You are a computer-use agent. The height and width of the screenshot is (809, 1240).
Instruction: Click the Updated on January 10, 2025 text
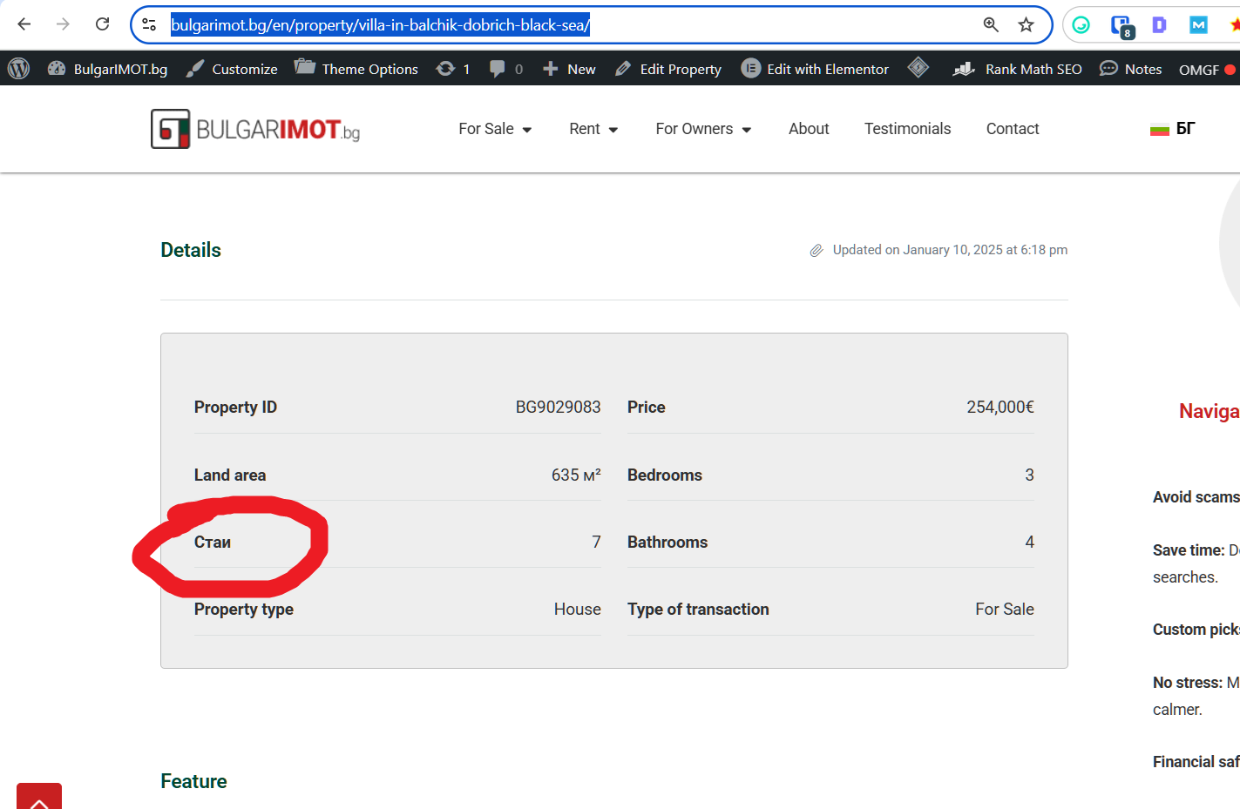pyautogui.click(x=950, y=250)
